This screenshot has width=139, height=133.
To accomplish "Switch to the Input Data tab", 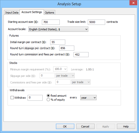I will click(12, 13).
